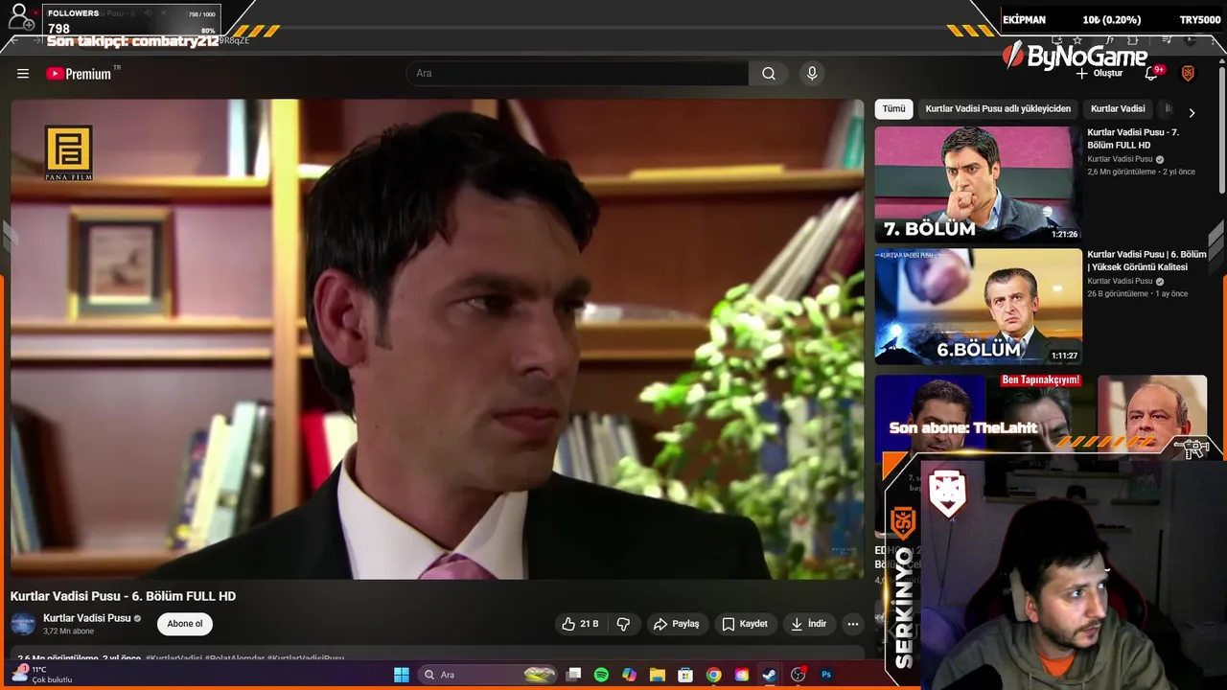
Task: Open the YouTube account avatar menu
Action: tap(1188, 74)
